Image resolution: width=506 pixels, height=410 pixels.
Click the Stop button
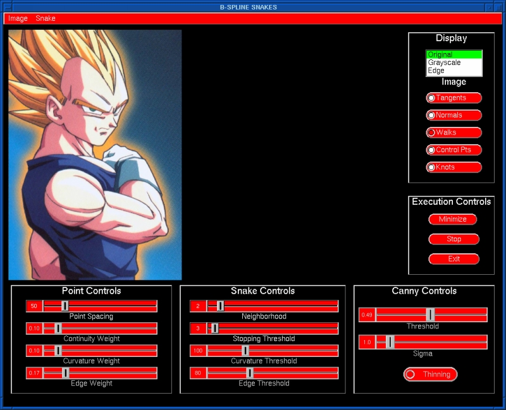454,239
